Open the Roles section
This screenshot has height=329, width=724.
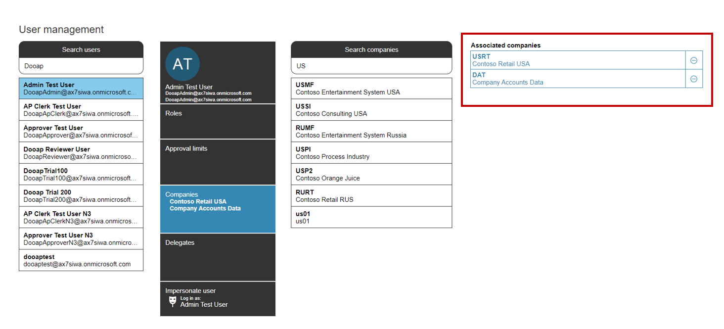pos(218,122)
